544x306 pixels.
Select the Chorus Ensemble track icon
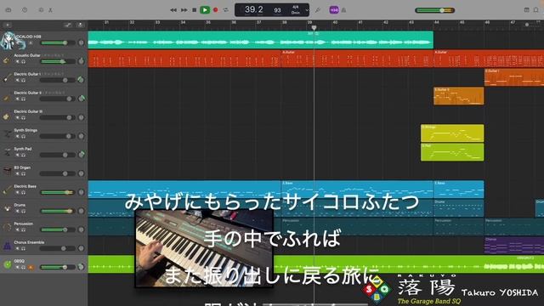tap(7, 246)
